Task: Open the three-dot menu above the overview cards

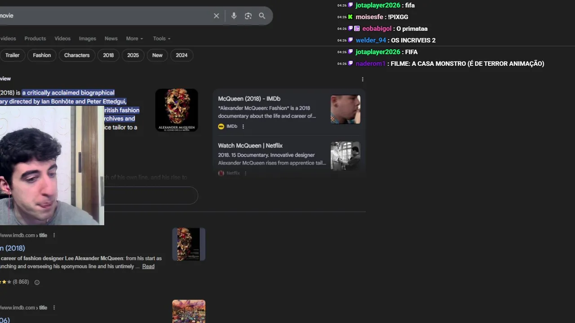Action: click(363, 79)
